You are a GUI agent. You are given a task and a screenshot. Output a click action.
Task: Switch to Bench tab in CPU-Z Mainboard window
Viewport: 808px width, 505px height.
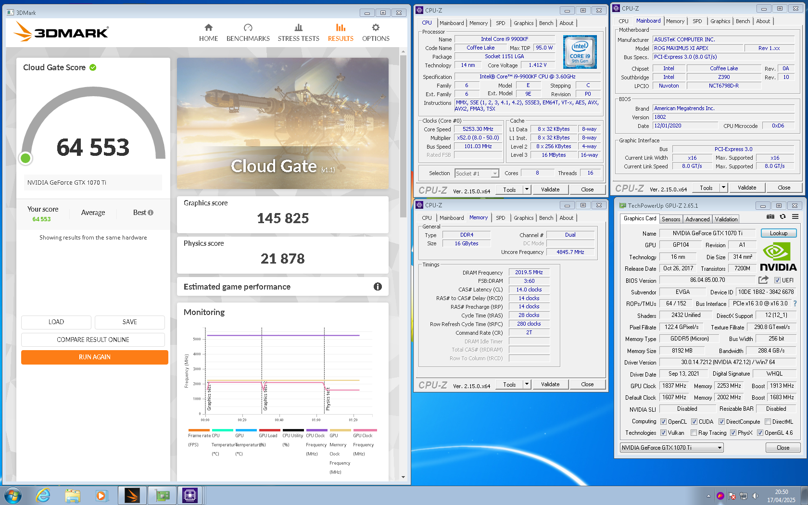point(743,21)
